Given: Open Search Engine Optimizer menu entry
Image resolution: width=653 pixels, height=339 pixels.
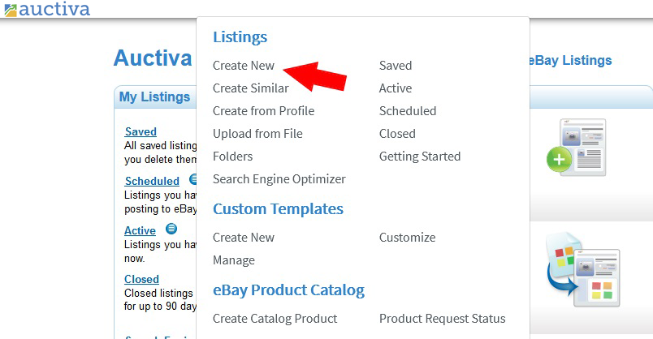Looking at the screenshot, I should point(279,179).
